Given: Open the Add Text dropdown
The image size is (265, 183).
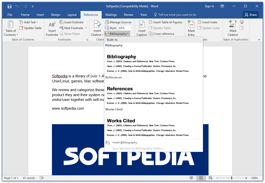Looking at the screenshot, I should [29, 22].
